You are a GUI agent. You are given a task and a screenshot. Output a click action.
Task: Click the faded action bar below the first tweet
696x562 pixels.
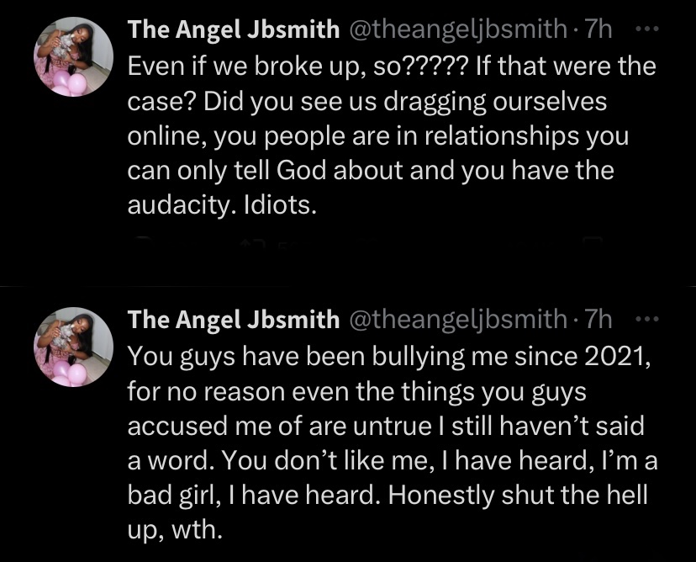(x=378, y=246)
